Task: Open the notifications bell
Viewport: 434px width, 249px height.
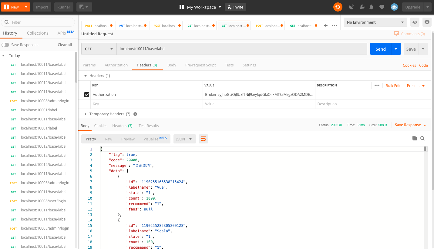Action: click(x=371, y=7)
